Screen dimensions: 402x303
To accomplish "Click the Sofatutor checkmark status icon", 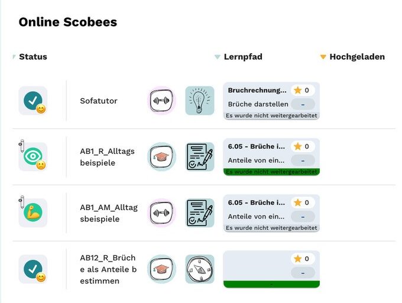I will click(x=33, y=101).
